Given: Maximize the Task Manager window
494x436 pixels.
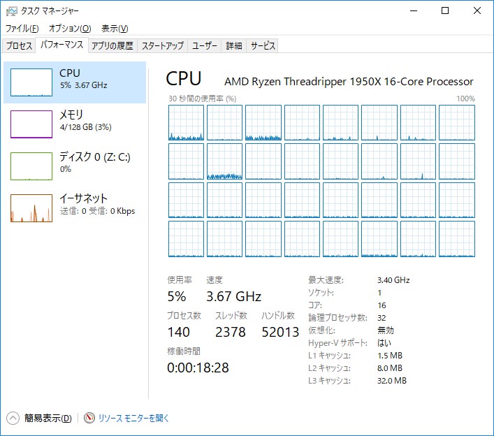Looking at the screenshot, I should (x=445, y=10).
